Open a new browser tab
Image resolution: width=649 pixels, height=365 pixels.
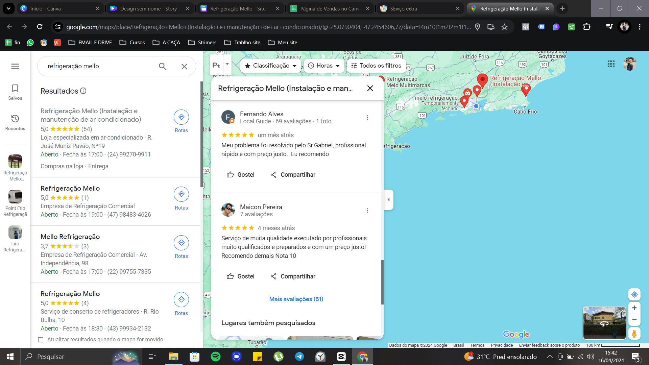[562, 8]
